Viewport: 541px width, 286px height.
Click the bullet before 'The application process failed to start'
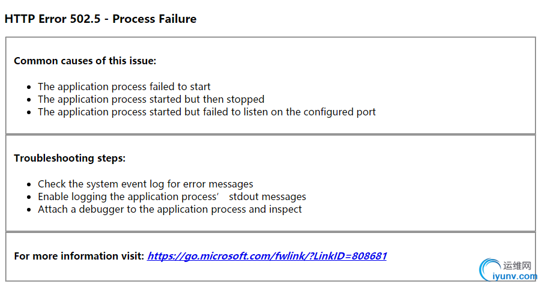click(x=29, y=87)
